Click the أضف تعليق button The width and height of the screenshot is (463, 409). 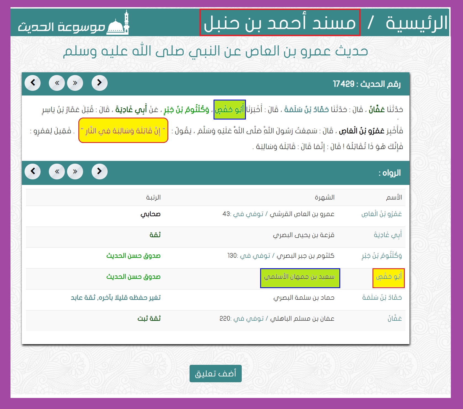pyautogui.click(x=215, y=373)
